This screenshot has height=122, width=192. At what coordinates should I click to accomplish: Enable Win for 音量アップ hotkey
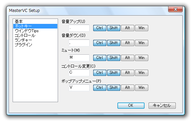[142, 28]
